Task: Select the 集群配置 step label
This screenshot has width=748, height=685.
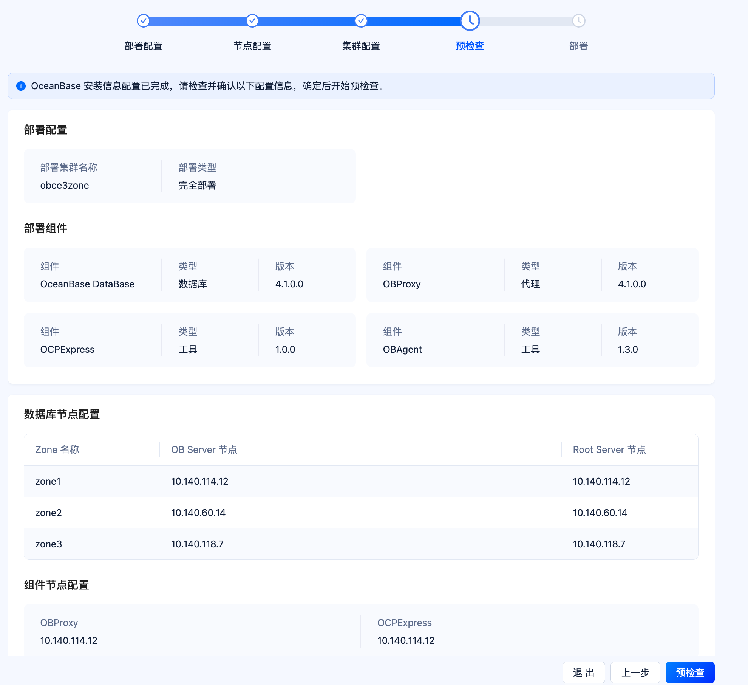Action: pos(361,46)
